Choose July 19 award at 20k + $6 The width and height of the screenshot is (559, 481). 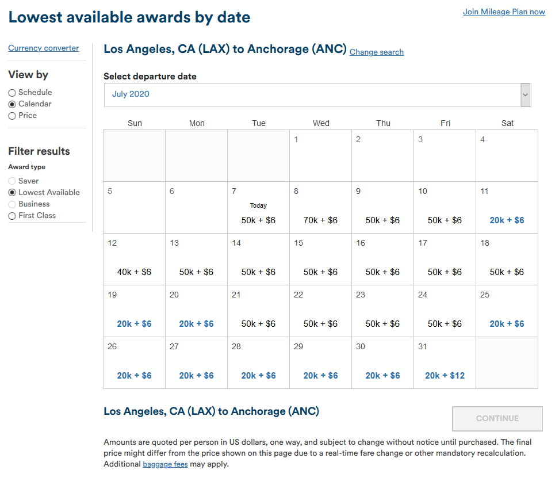click(134, 324)
